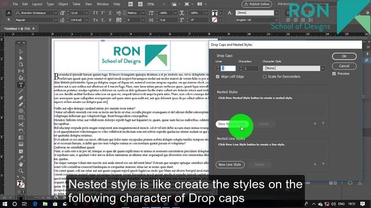Open Adobe Stock from the toolbar
Viewport: 371px width, 208px height.
[x=140, y=4]
